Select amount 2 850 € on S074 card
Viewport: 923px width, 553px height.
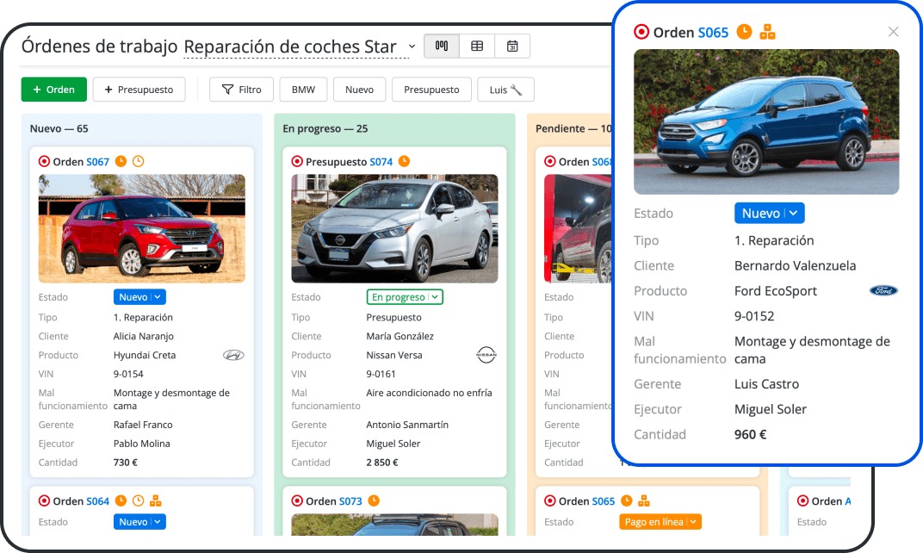(x=382, y=463)
